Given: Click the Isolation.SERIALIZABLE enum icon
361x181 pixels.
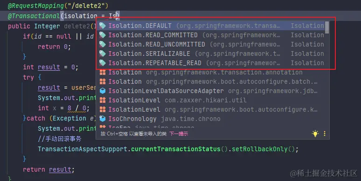Looking at the screenshot, I should pos(103,54).
